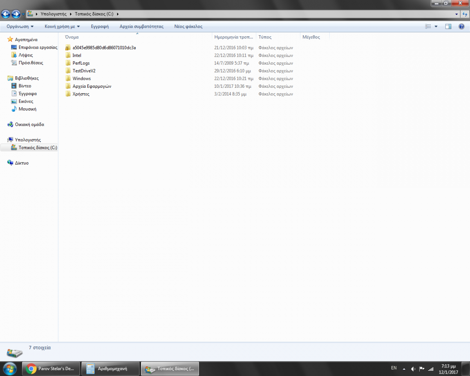Open the recent locations dropdown arrow

click(x=23, y=14)
